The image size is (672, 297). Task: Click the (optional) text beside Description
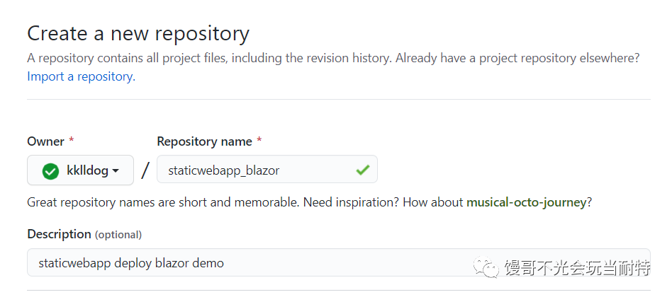[x=118, y=235]
